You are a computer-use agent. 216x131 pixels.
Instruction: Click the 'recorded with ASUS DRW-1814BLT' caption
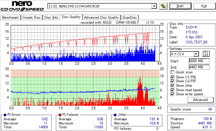point(110,23)
